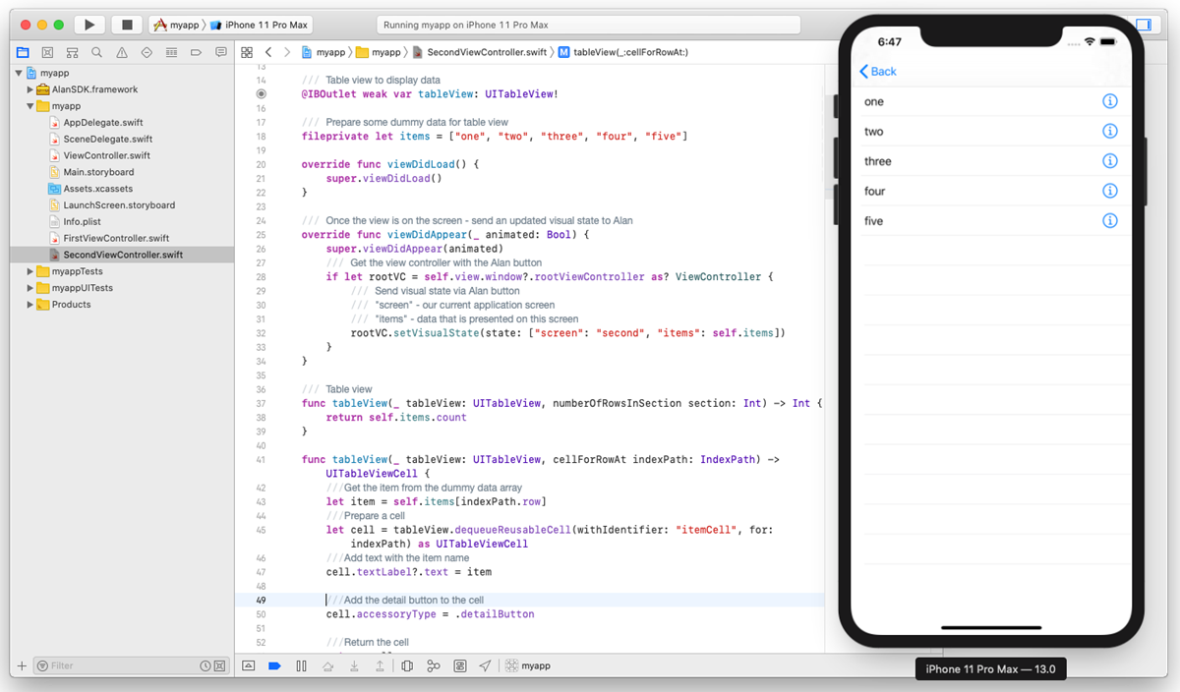Image resolution: width=1180 pixels, height=692 pixels.
Task: Open the Find navigator magnifier icon
Action: 95,52
